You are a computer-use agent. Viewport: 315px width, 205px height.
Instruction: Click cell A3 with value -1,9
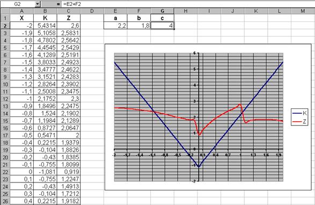click(21, 33)
